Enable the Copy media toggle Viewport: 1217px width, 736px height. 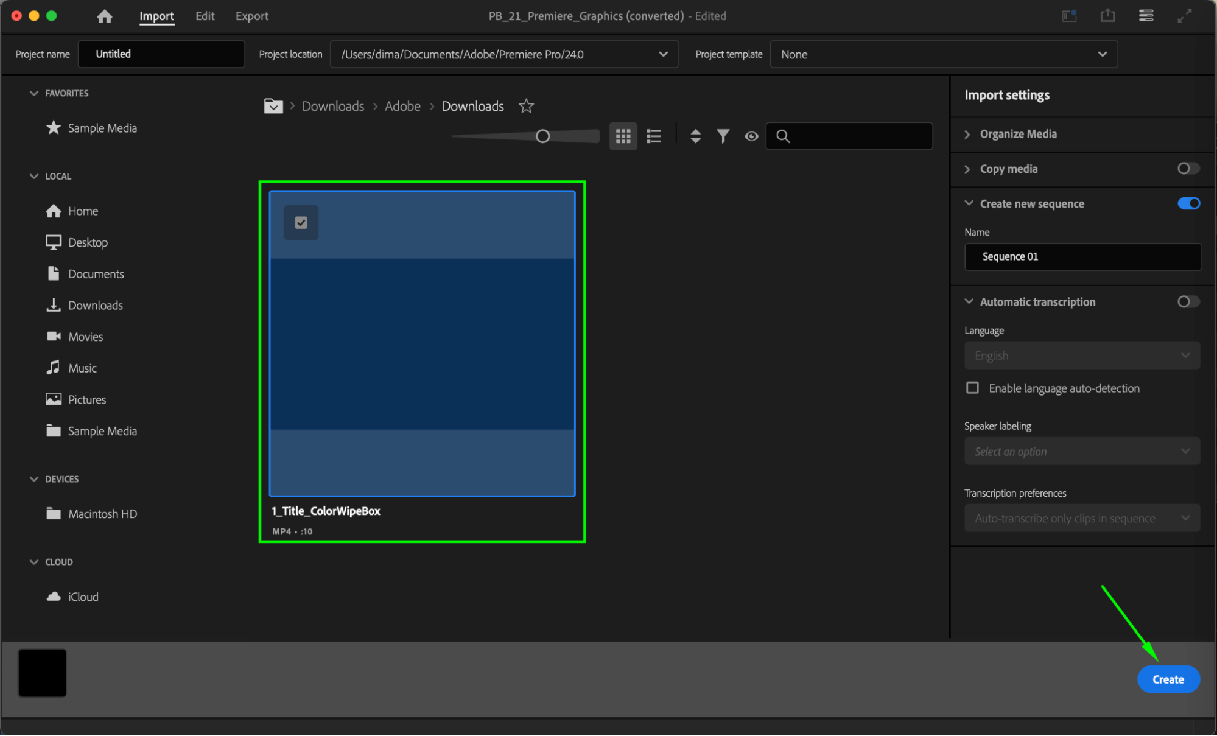coord(1188,169)
